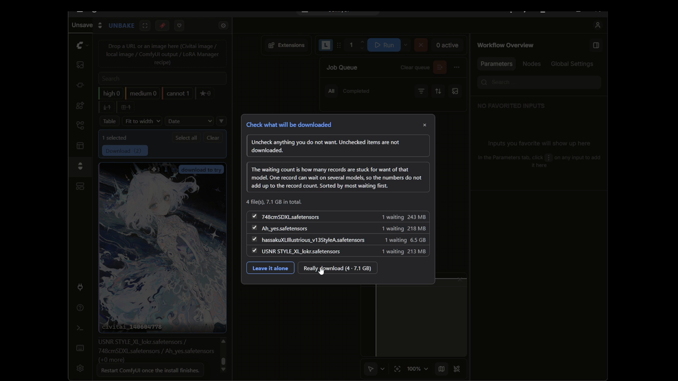
Task: Open the node library sidebar icon
Action: click(80, 106)
